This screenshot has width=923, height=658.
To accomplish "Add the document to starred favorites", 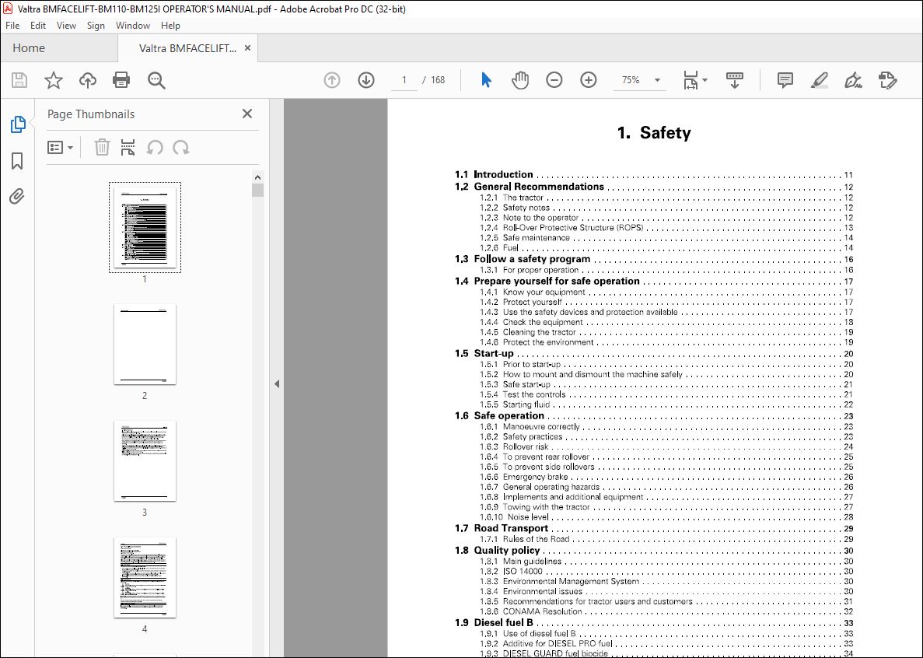I will [x=54, y=80].
